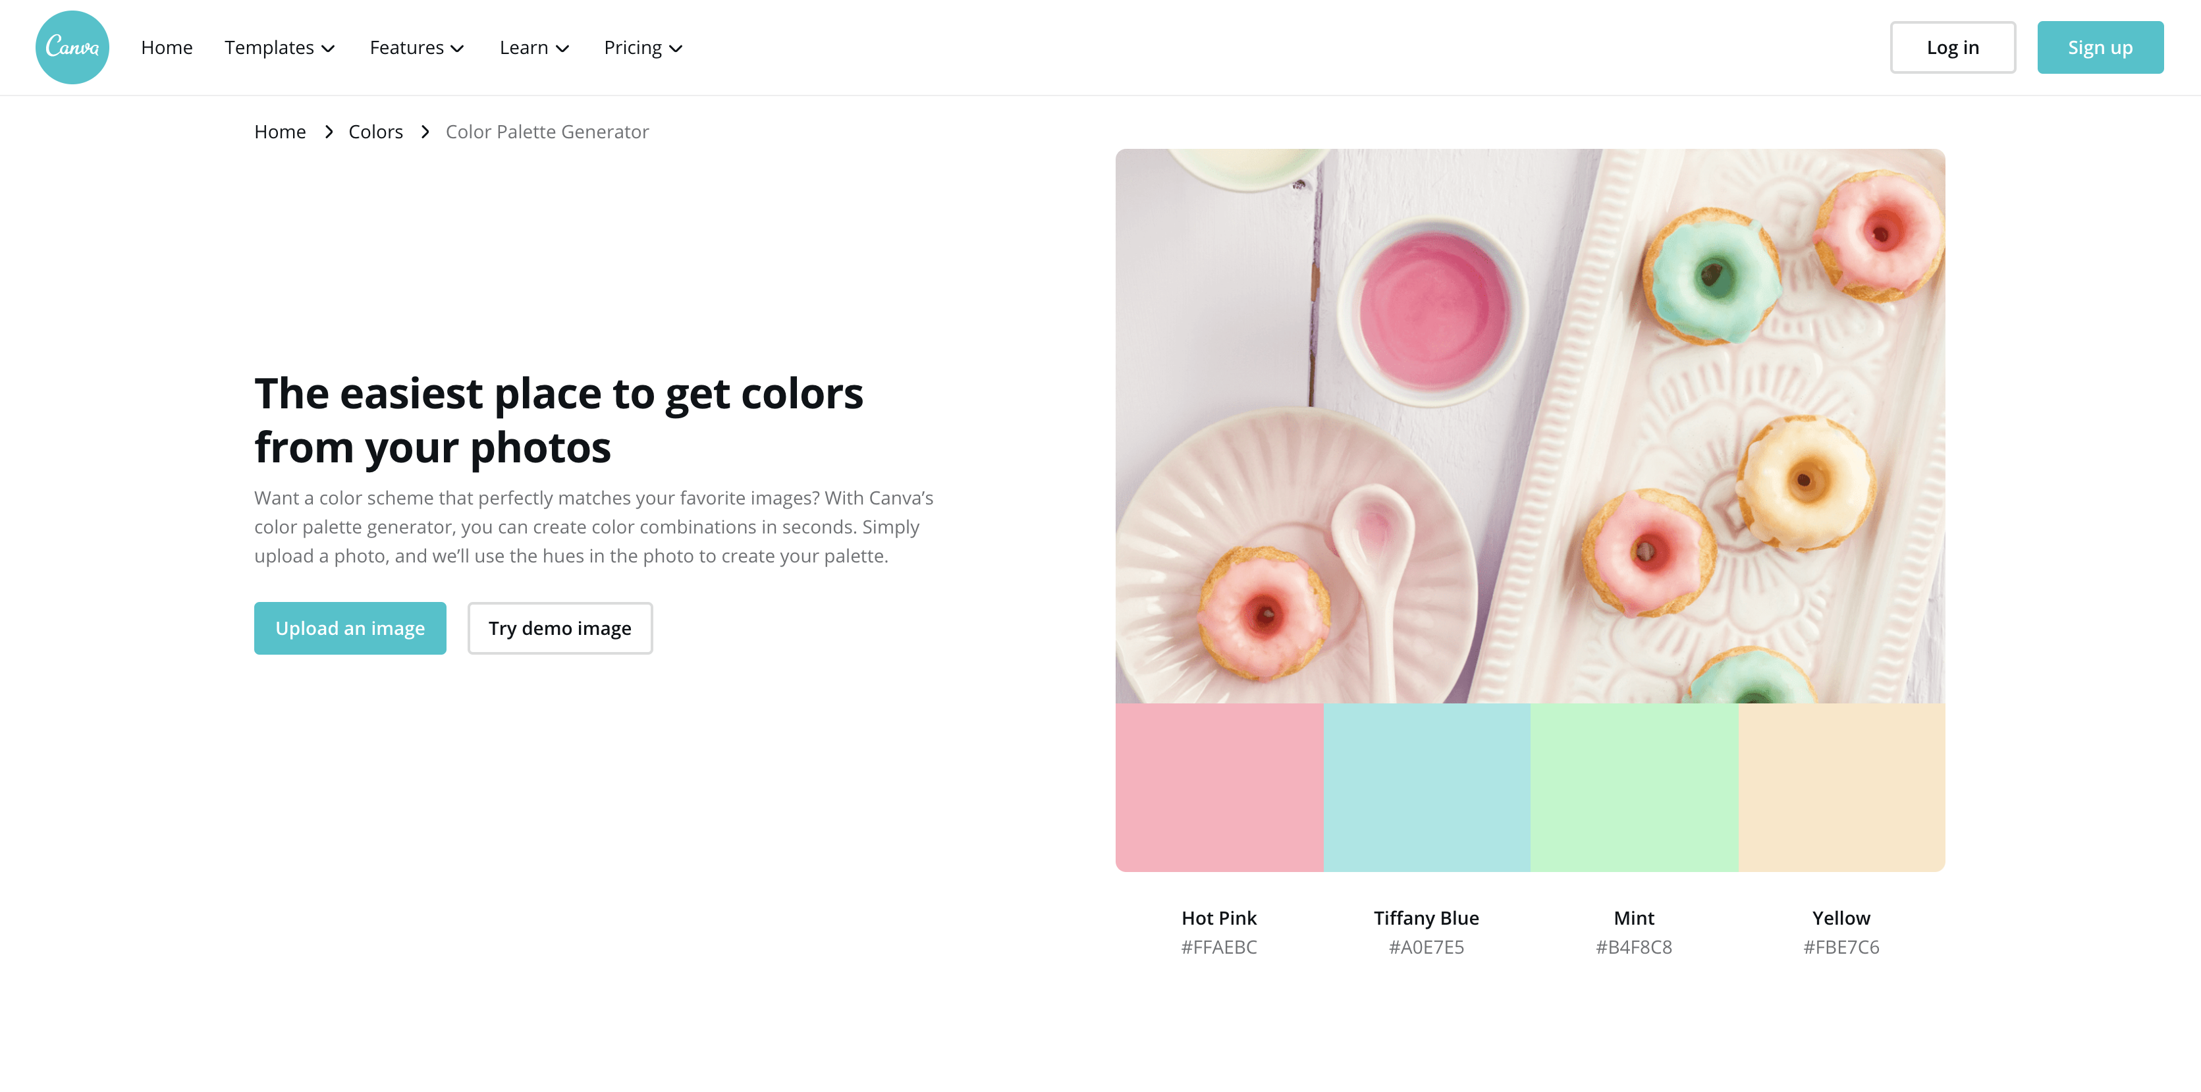Navigate to Colors section
Screen dimensions: 2201x1092
376,130
